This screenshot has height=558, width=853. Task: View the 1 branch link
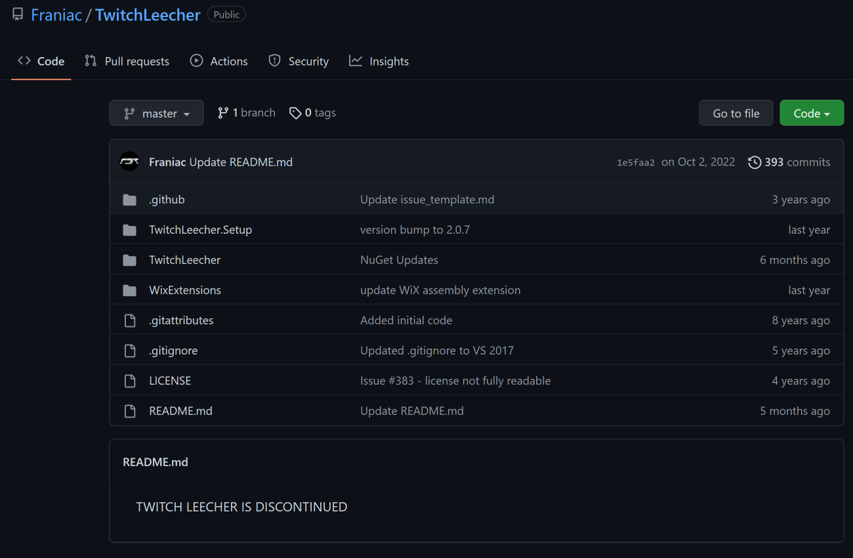tap(247, 113)
